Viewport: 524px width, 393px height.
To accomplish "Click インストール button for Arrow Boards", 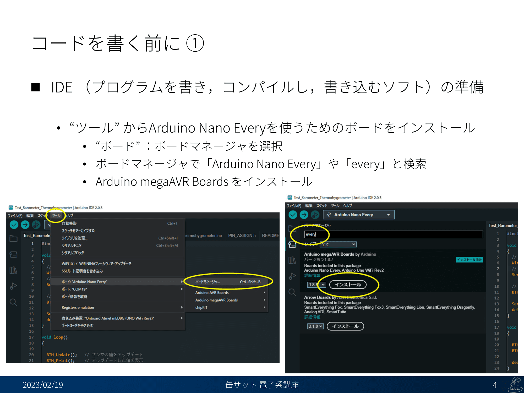I will (x=345, y=326).
